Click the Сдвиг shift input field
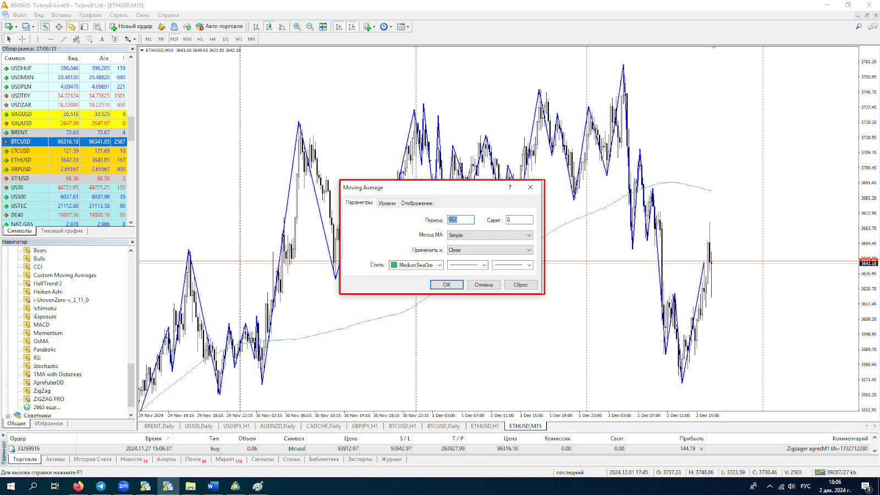This screenshot has width=880, height=495. [519, 220]
